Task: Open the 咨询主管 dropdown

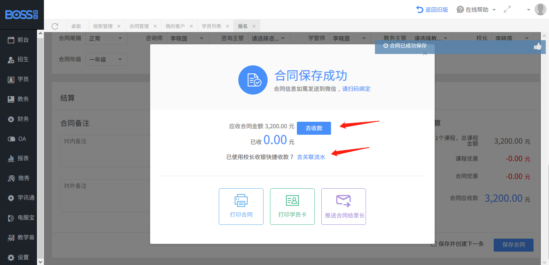Action: click(x=269, y=39)
